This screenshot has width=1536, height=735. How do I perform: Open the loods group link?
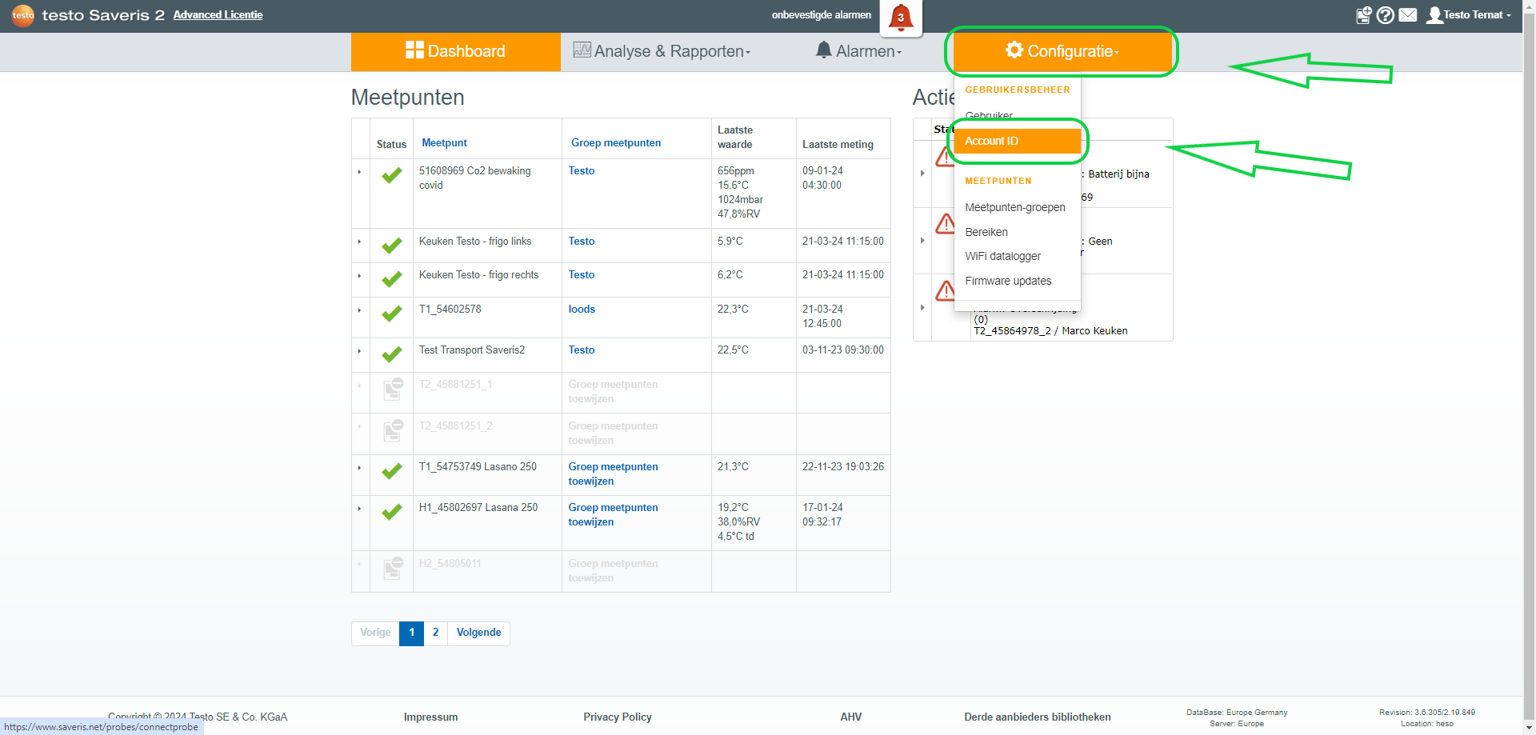pyautogui.click(x=582, y=310)
